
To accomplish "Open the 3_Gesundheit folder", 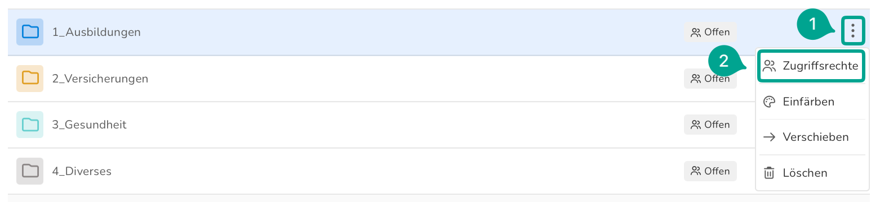I will pos(90,125).
